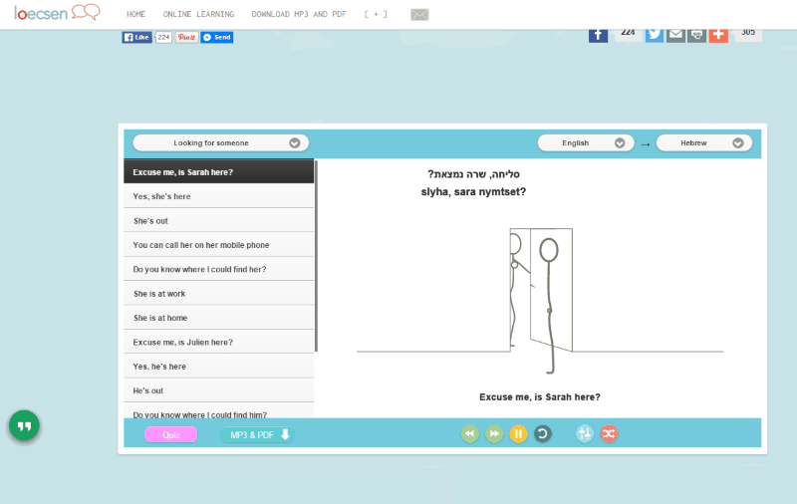The image size is (797, 504).
Task: Open ONLINE LEARNING menu item
Action: [198, 14]
